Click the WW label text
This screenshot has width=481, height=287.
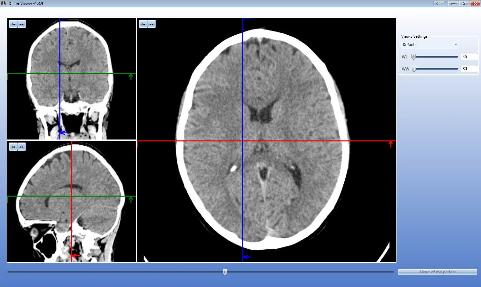(x=406, y=69)
